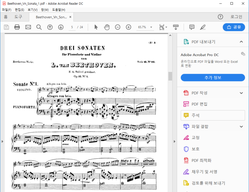
Task: Open the 주석 comment tool
Action: (x=213, y=115)
